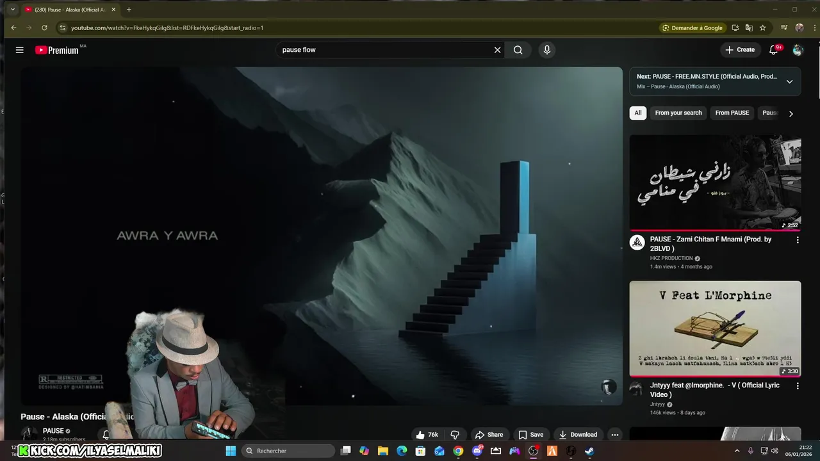Visit the HKZ PRODUCTION channel name

click(x=671, y=259)
